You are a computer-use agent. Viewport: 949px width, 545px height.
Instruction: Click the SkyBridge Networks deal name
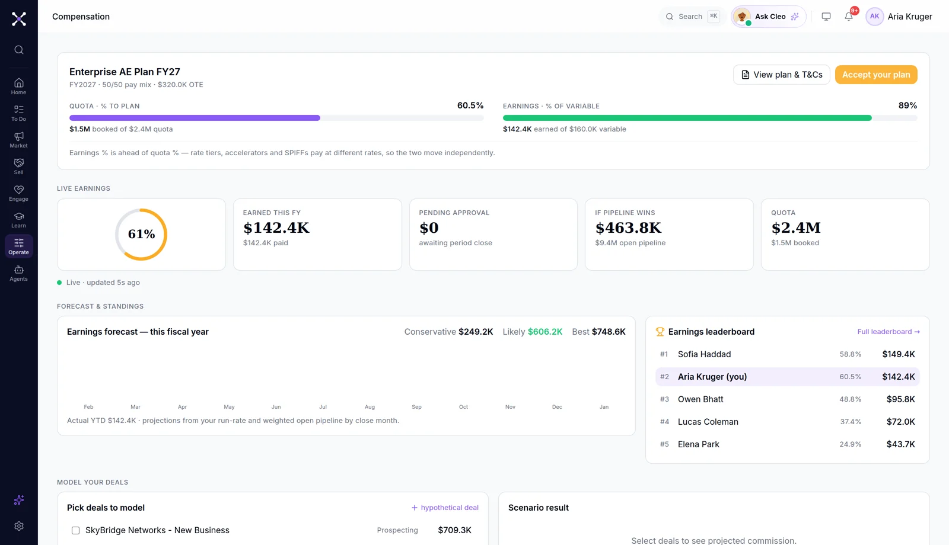click(157, 530)
